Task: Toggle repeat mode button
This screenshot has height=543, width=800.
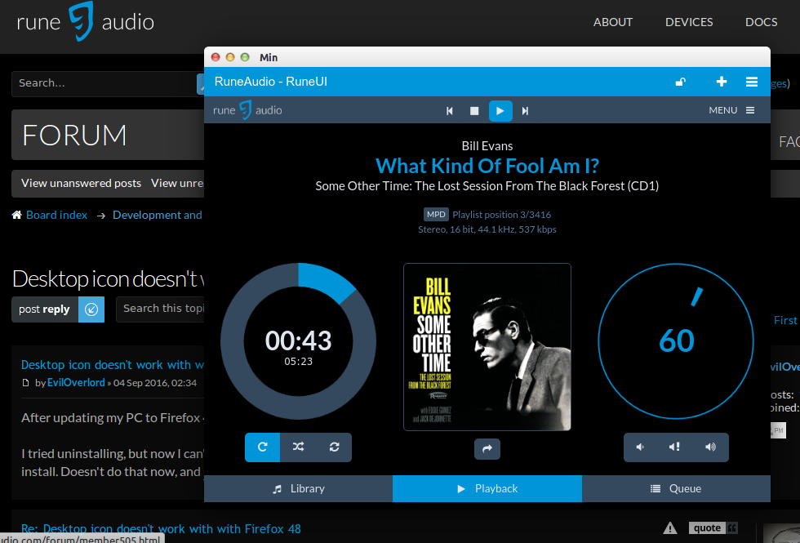Action: (x=262, y=447)
